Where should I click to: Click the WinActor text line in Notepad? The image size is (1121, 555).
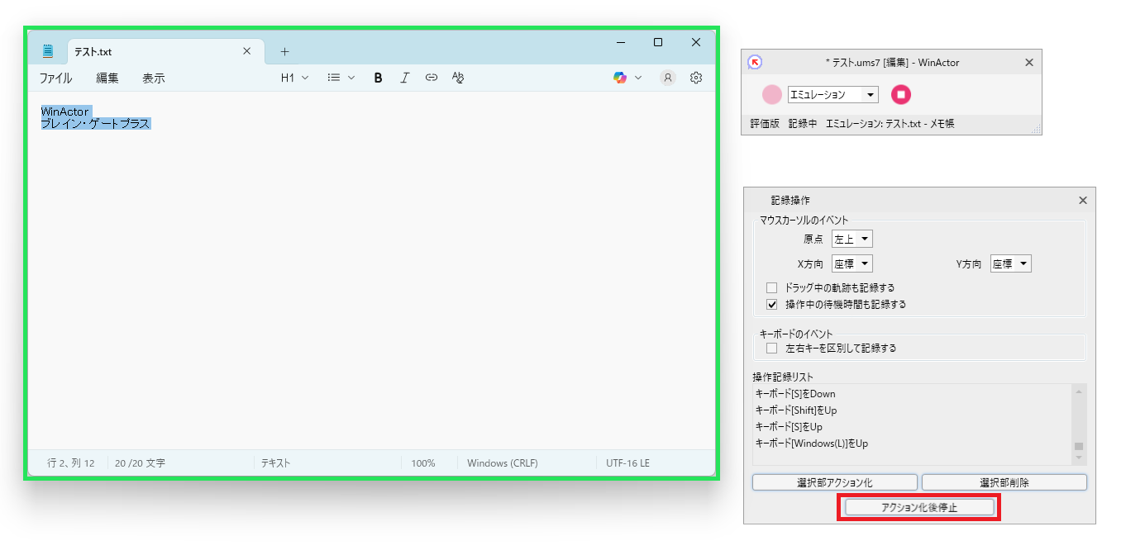65,111
